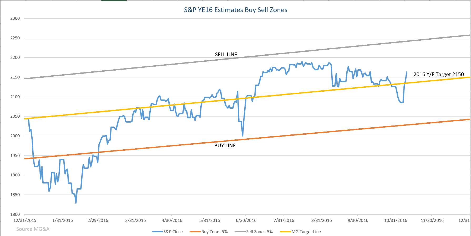
Task: Click the 11/30/2016 x-axis date
Action: pos(432,221)
